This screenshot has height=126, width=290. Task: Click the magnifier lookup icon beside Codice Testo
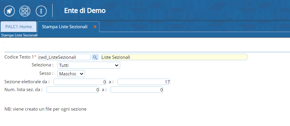[x=95, y=57]
